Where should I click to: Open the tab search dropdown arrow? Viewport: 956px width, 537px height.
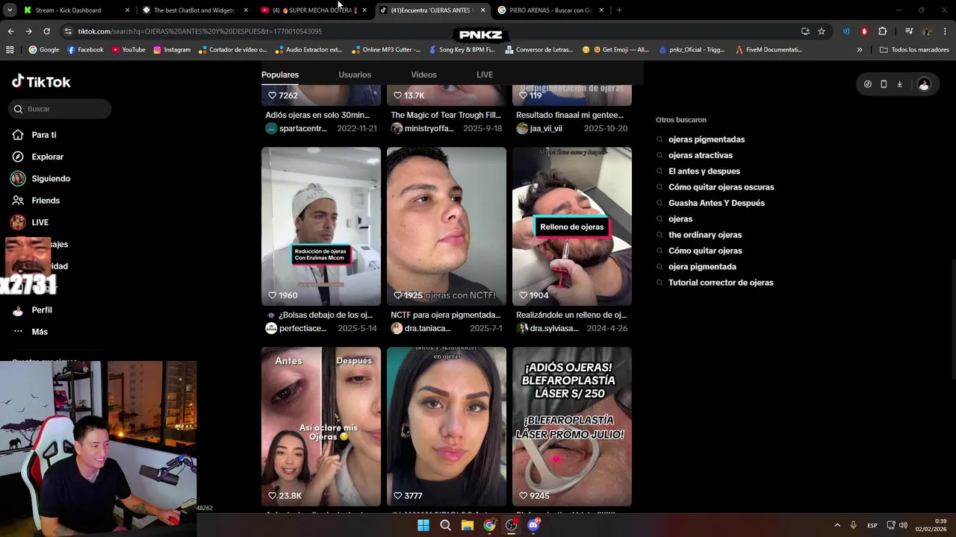(10, 10)
